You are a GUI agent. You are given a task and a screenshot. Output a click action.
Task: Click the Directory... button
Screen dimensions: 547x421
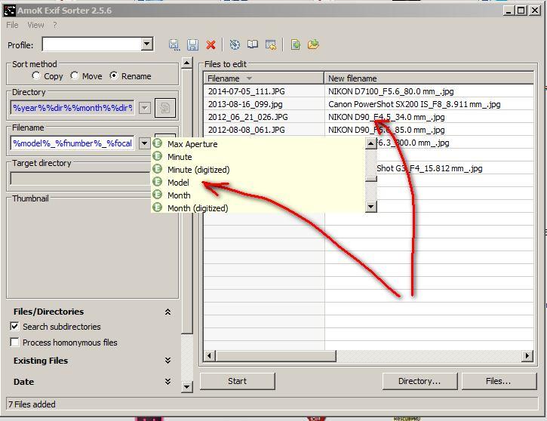tap(419, 381)
